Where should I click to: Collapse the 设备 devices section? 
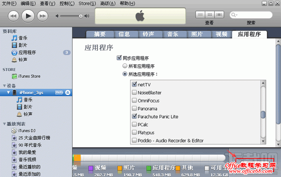pos(4,86)
